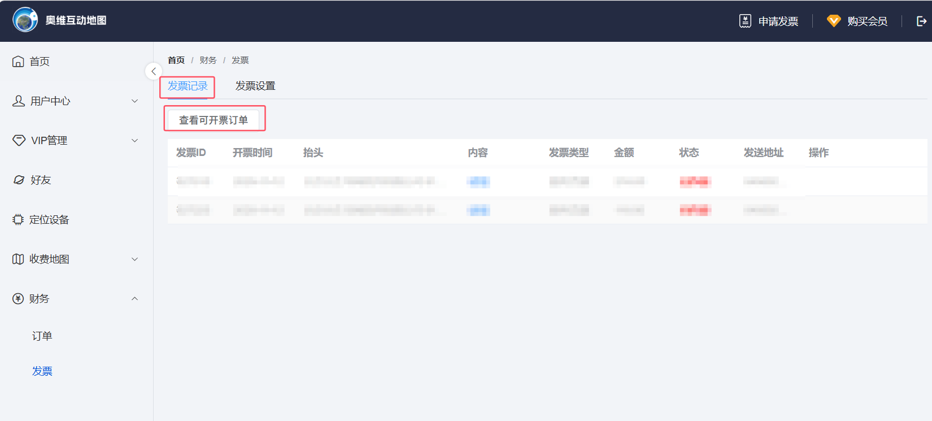Open 发票 item in sidebar
Image resolution: width=932 pixels, height=421 pixels.
(42, 371)
